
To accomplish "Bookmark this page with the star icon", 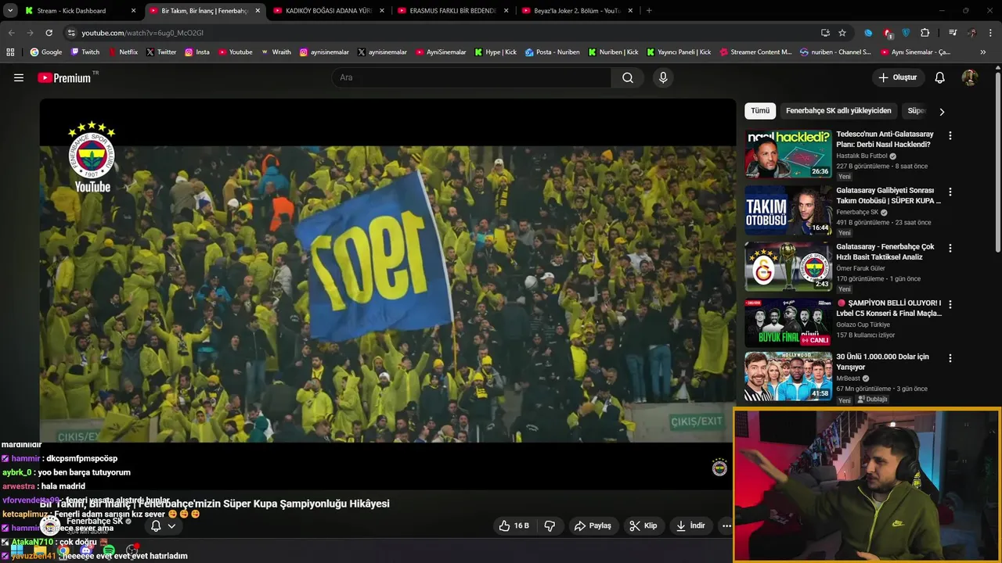I will 842,33.
